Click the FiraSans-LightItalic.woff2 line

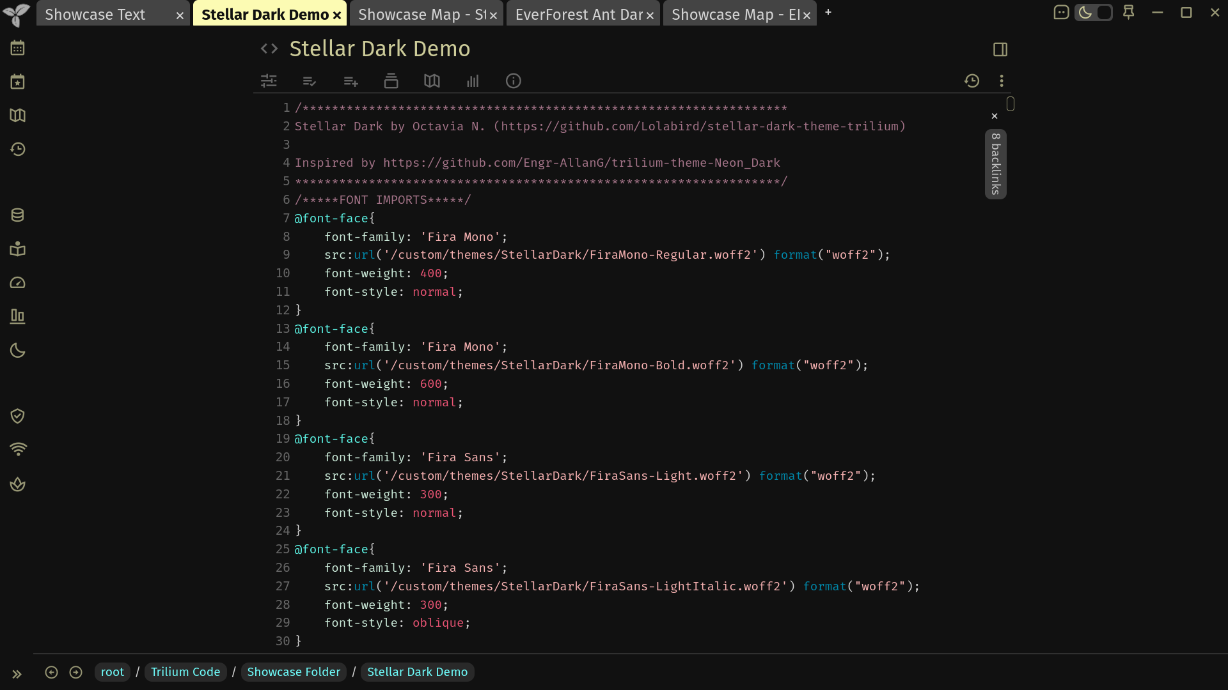(x=622, y=586)
